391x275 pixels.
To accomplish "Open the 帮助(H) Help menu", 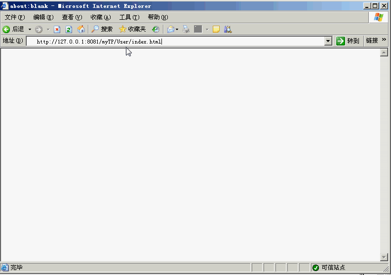I will pyautogui.click(x=158, y=17).
